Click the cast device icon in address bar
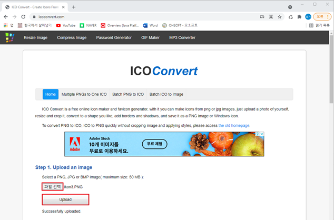Screen dimensions: 334x220 coord(262,17)
